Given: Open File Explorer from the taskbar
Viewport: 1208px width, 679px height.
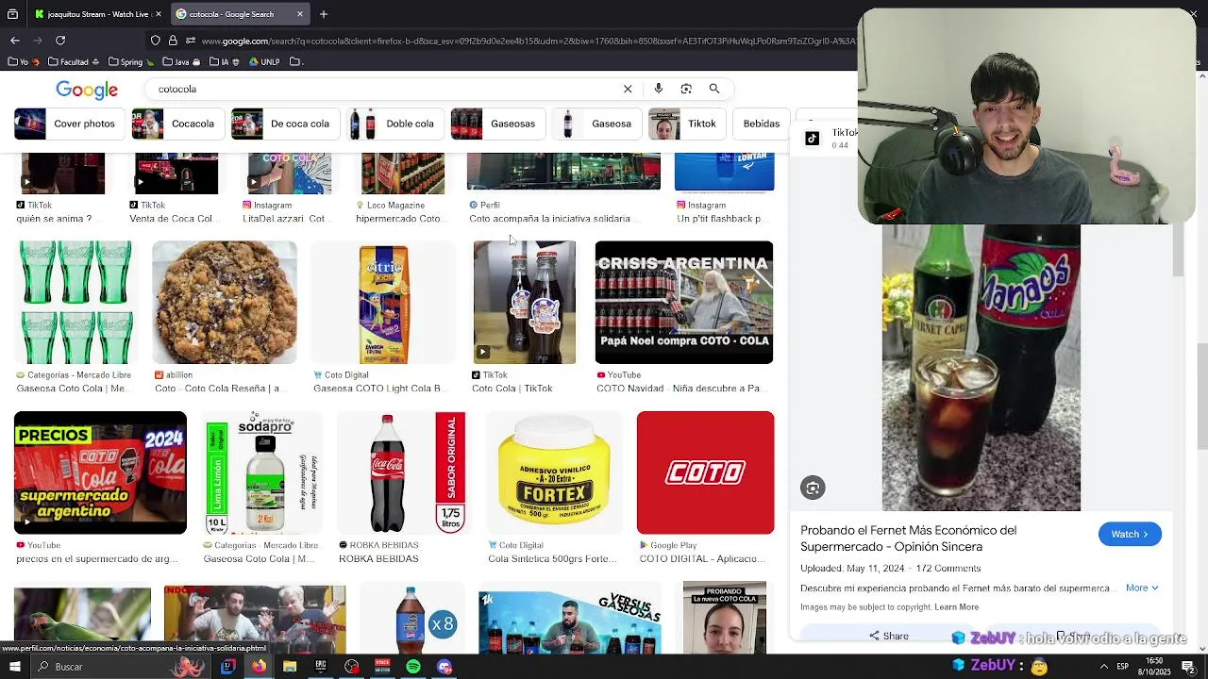Looking at the screenshot, I should click(x=290, y=667).
